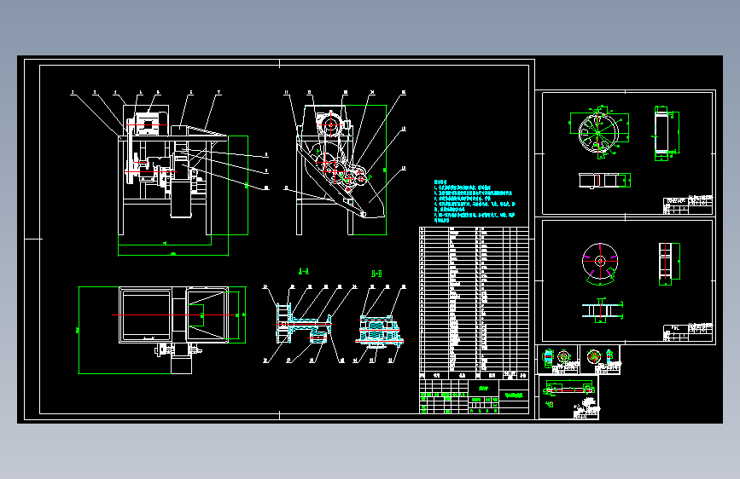Click the main drawing title block

[x=474, y=396]
